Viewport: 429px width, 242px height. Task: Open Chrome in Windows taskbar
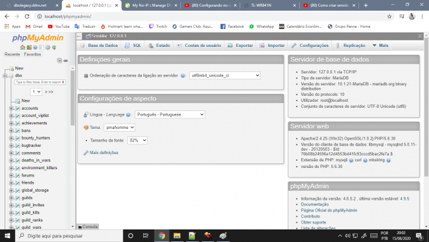162,235
